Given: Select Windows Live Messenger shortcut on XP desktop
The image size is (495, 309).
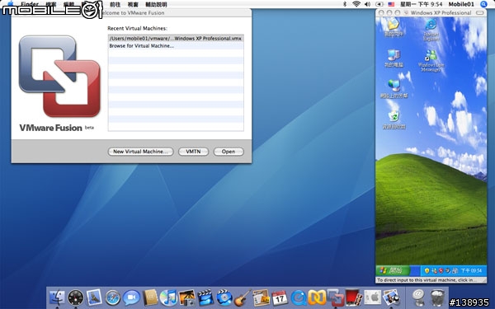Looking at the screenshot, I should pos(431,61).
